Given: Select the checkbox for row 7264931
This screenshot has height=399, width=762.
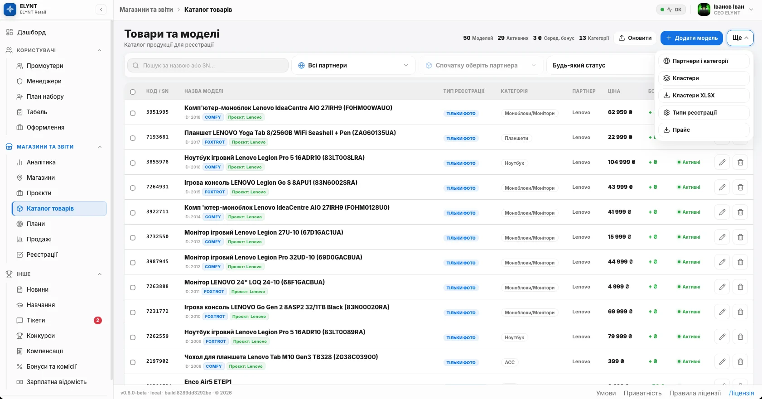Looking at the screenshot, I should [x=133, y=188].
